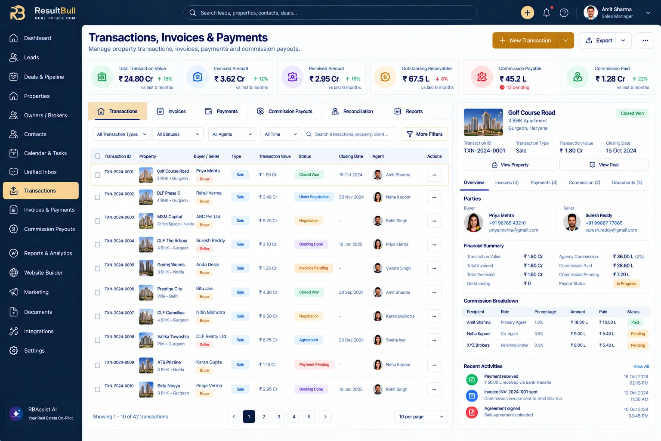Image resolution: width=661 pixels, height=441 pixels.
Task: Expand the All Time dropdown
Action: [281, 134]
